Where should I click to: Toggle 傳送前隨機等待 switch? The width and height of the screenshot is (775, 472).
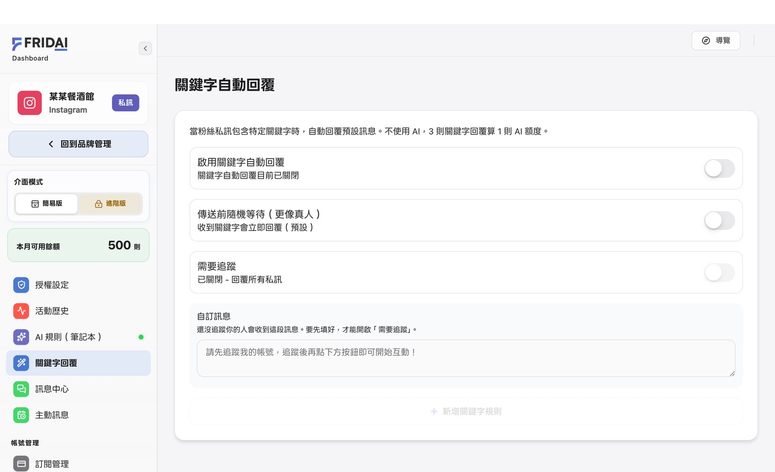719,220
